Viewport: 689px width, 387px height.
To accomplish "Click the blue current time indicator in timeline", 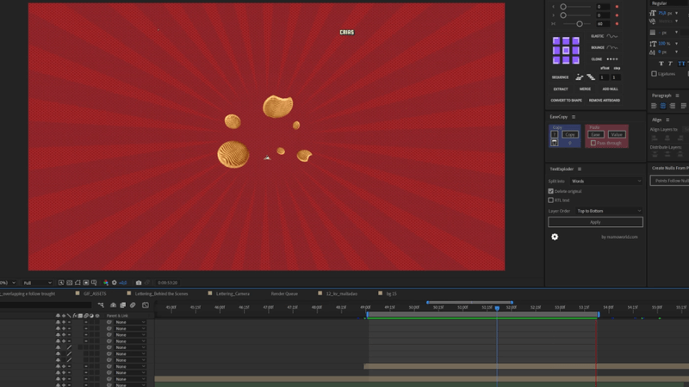I will [497, 309].
